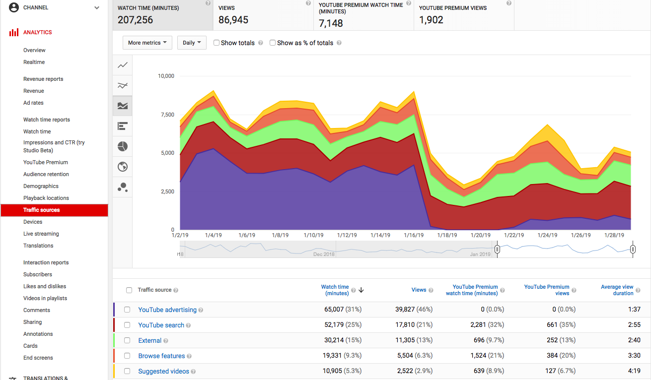Screen dimensions: 651x380
Task: Switch to bar chart view icon
Action: pyautogui.click(x=123, y=126)
